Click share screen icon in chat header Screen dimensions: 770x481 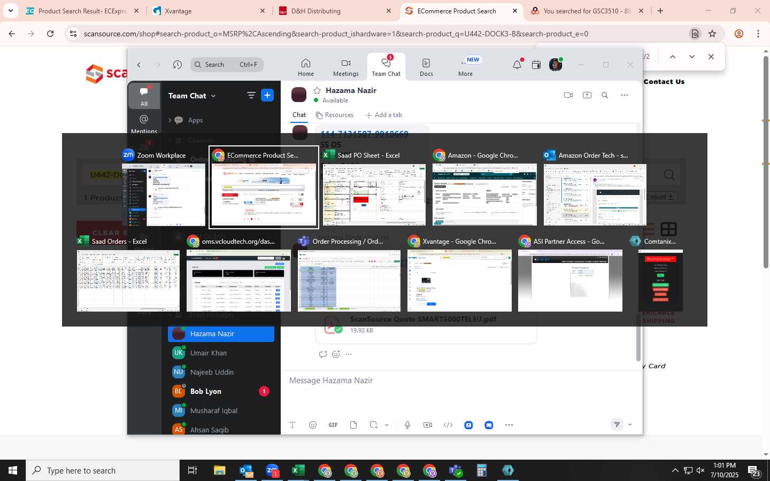[587, 95]
